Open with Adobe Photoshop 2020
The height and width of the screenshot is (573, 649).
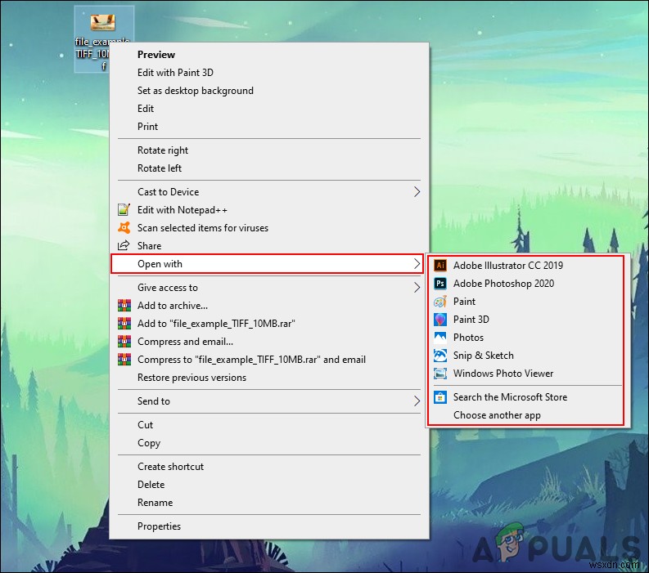(x=526, y=283)
